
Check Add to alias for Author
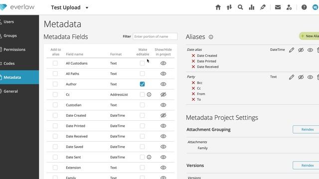click(55, 84)
